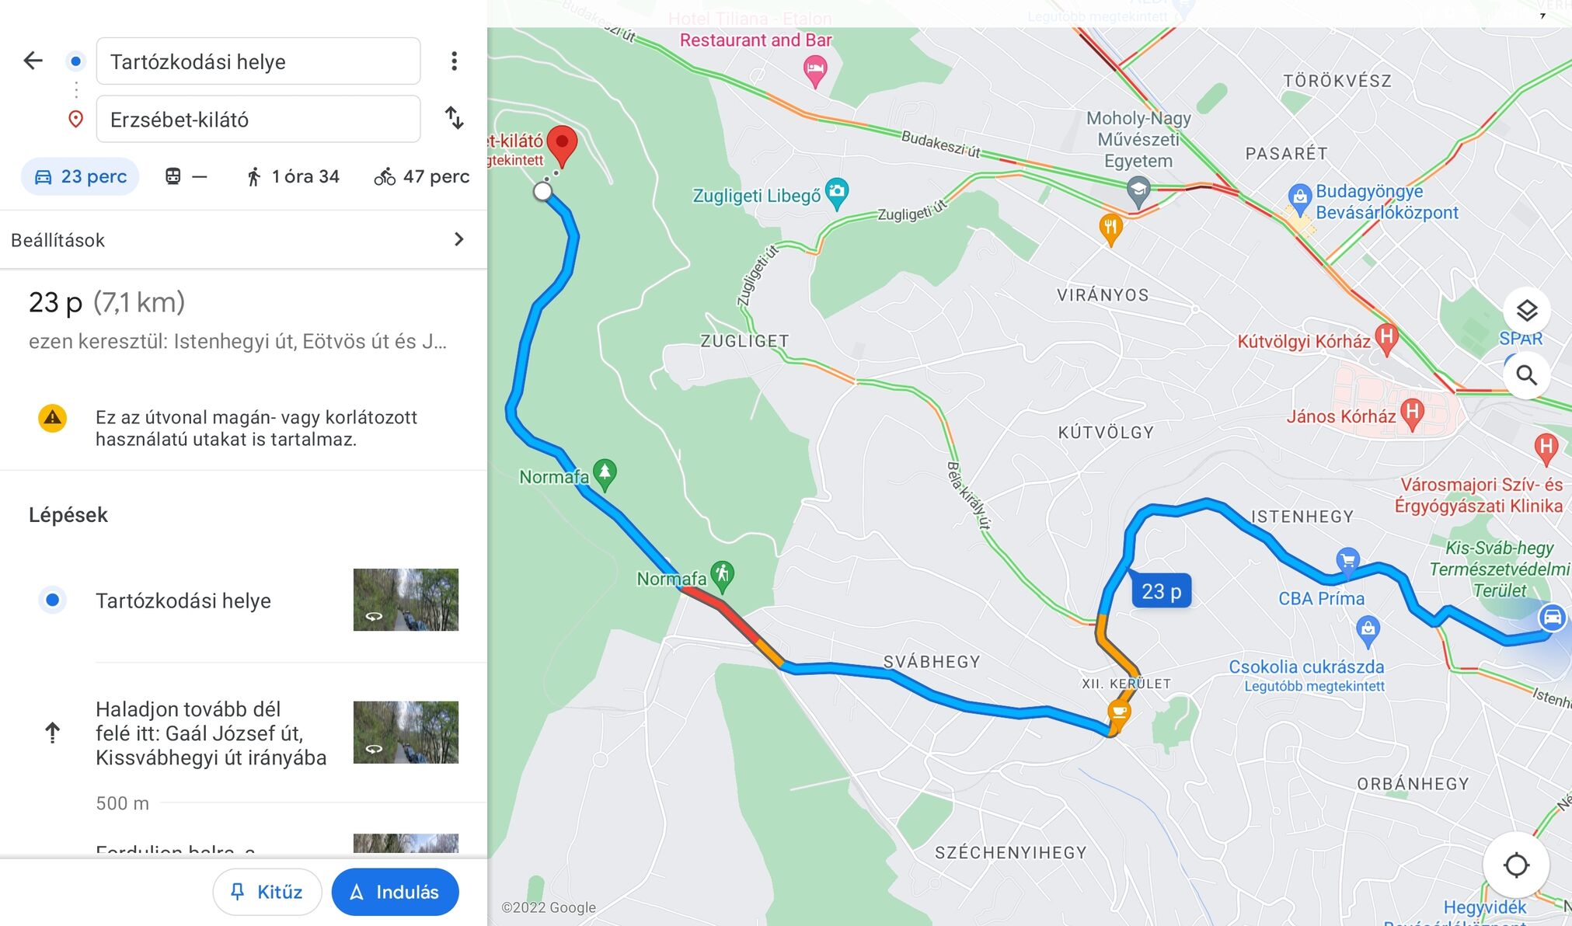The width and height of the screenshot is (1572, 926).
Task: Click the Kitűz pin button
Action: click(x=267, y=892)
